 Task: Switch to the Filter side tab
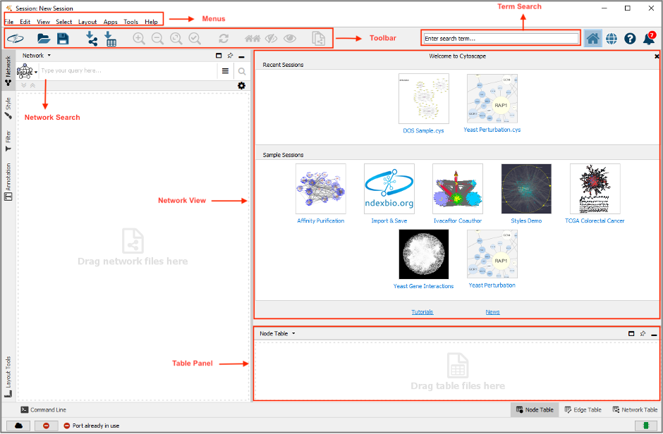pyautogui.click(x=8, y=141)
